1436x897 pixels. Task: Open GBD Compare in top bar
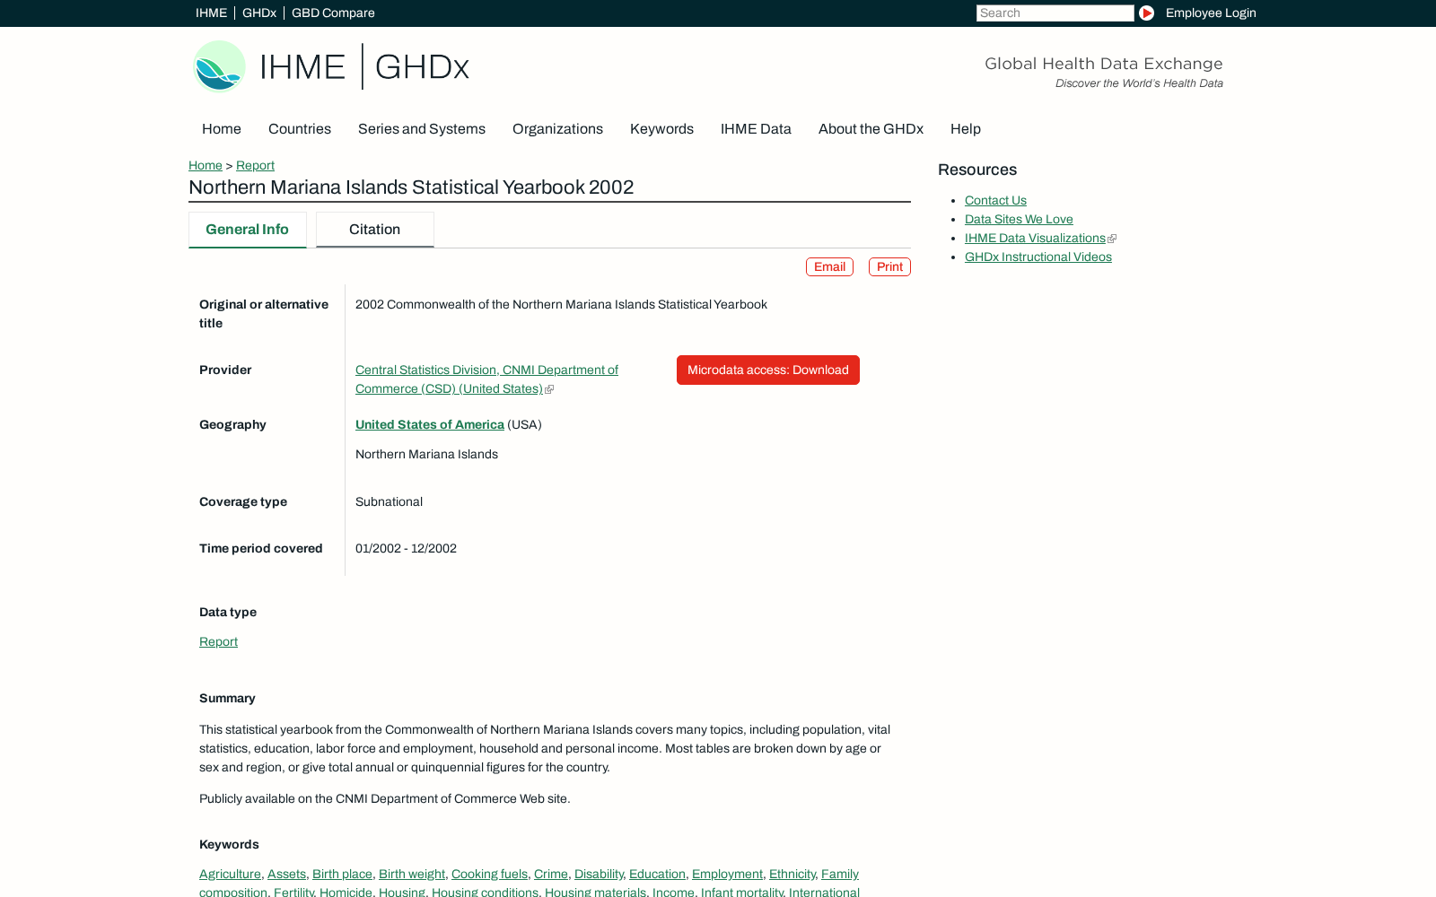(333, 13)
